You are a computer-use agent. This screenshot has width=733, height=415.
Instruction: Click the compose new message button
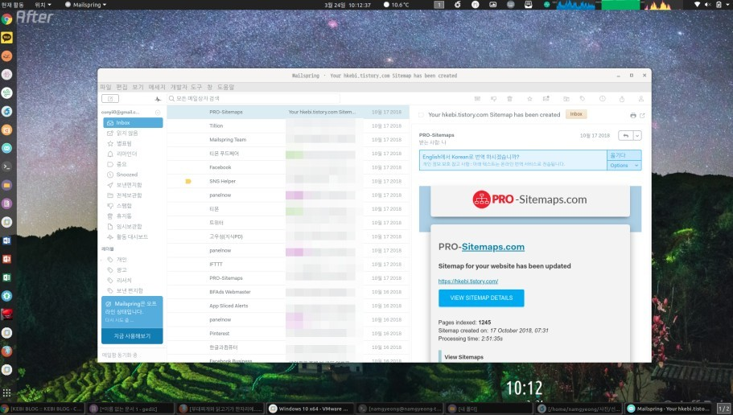coord(110,99)
